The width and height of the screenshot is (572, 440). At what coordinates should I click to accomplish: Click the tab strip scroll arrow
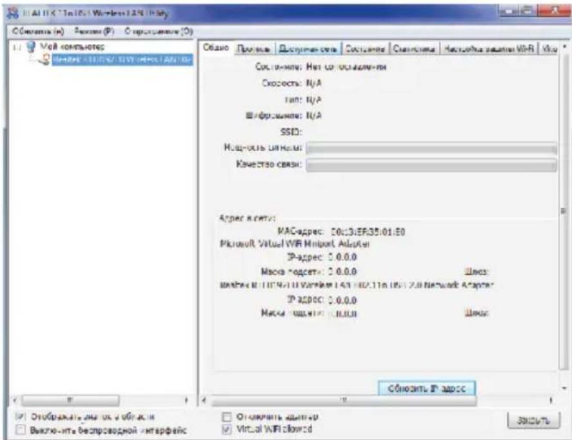[x=565, y=47]
